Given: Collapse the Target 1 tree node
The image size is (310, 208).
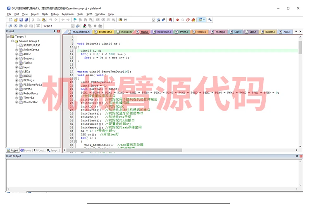Looking at the screenshot, I should click(x=8, y=36).
